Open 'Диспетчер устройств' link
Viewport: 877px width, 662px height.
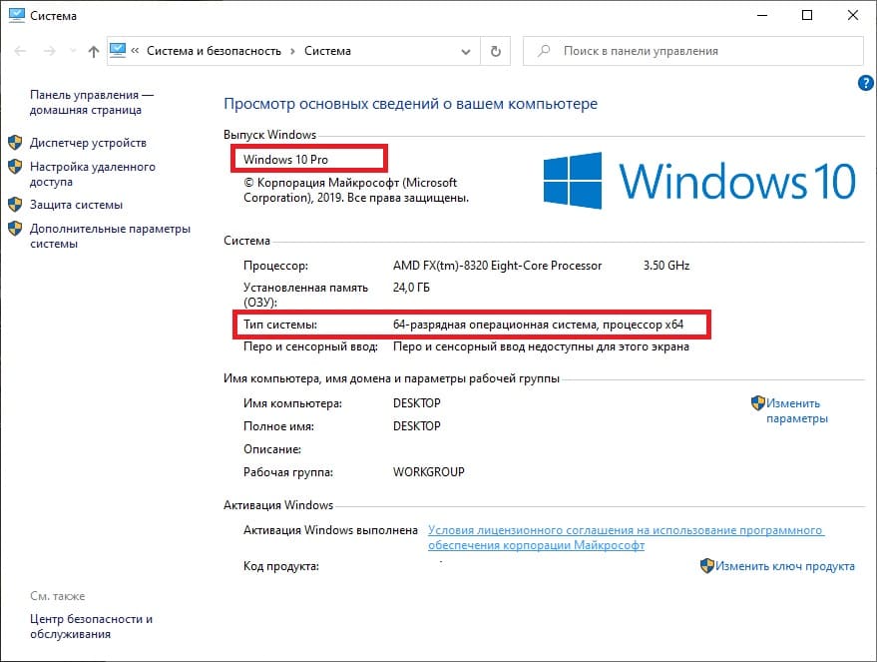pyautogui.click(x=88, y=143)
